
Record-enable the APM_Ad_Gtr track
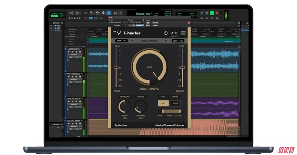(x=69, y=102)
